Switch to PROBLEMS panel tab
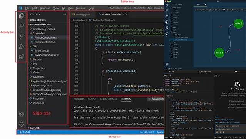This screenshot has width=246, height=139. pos(79,99)
